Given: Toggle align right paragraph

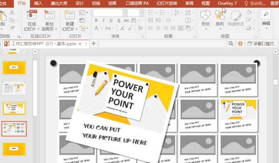Looking at the screenshot, I should [x=165, y=28].
